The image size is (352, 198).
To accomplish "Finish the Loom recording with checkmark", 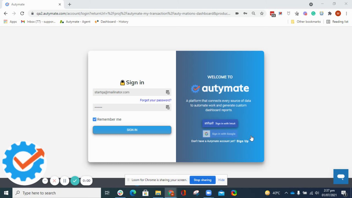I will tap(75, 181).
